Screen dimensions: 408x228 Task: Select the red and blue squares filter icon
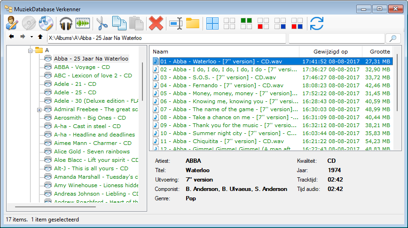pyautogui.click(x=297, y=23)
